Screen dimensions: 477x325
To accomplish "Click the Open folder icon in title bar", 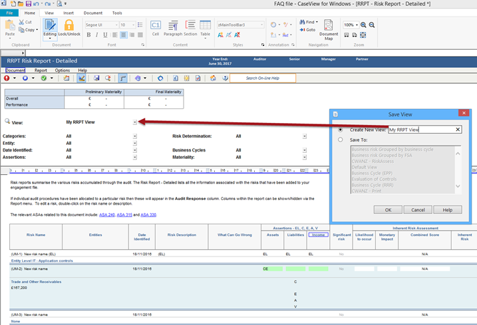I will tap(21, 4).
